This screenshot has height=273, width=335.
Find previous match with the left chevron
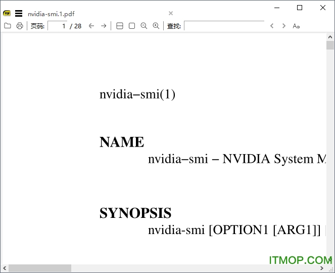pos(272,26)
